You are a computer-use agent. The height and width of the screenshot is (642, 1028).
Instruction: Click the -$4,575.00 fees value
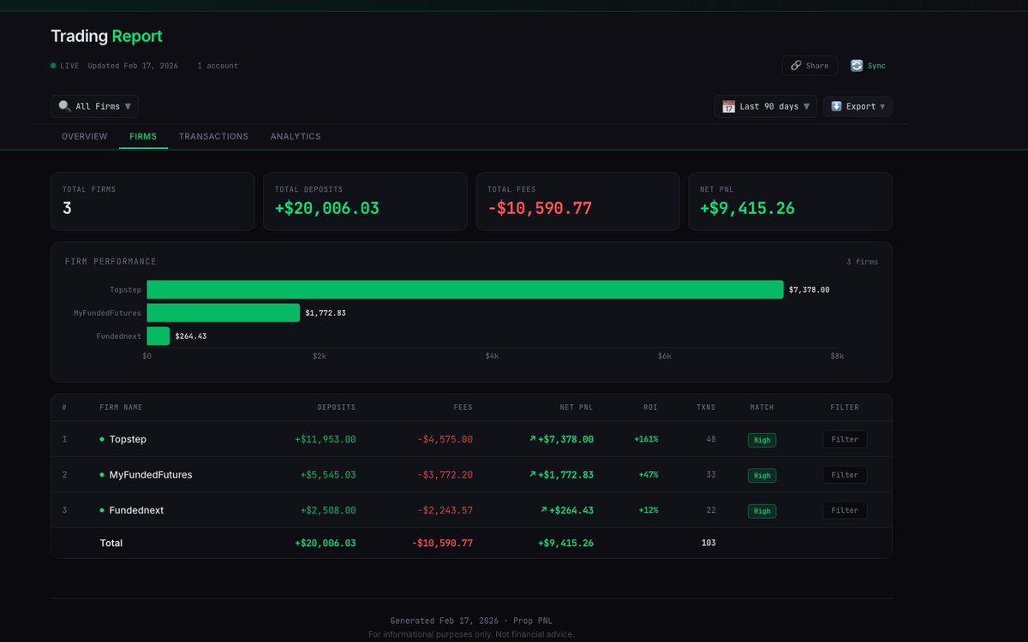[x=445, y=439]
